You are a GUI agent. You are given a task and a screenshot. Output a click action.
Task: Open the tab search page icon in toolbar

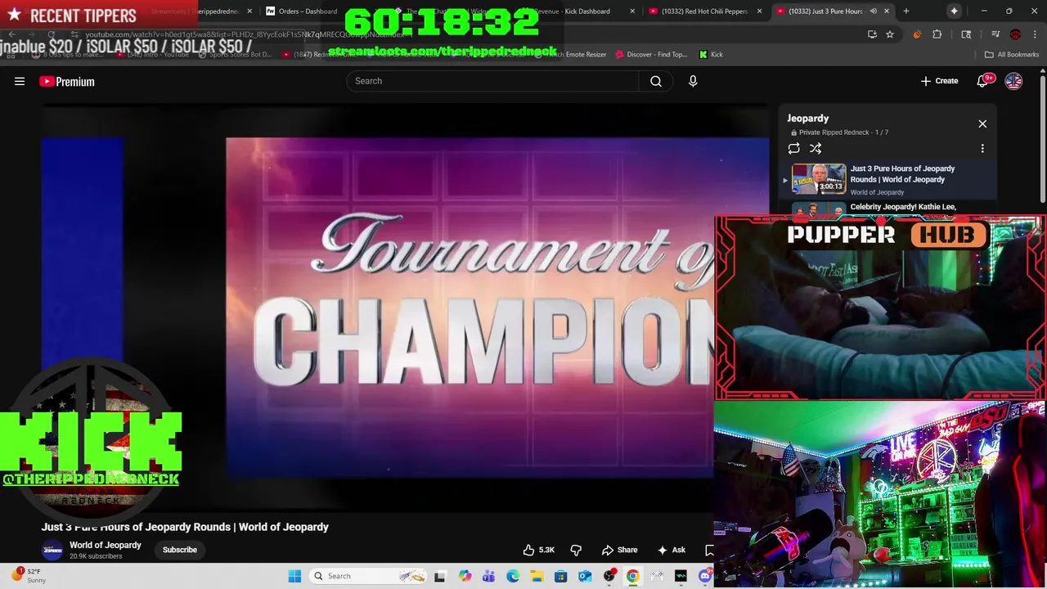pos(966,34)
